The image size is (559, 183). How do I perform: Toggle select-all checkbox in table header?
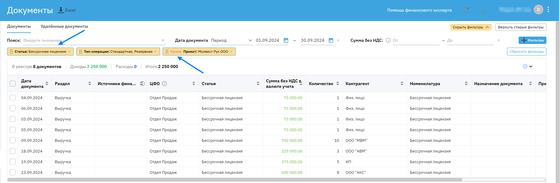[13, 84]
